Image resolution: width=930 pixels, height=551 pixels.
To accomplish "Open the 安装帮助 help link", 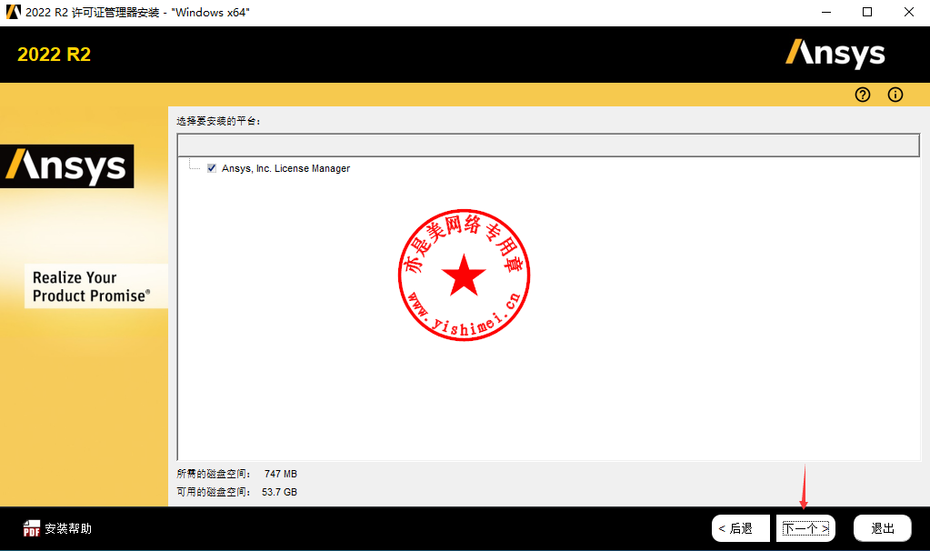I will pos(68,528).
